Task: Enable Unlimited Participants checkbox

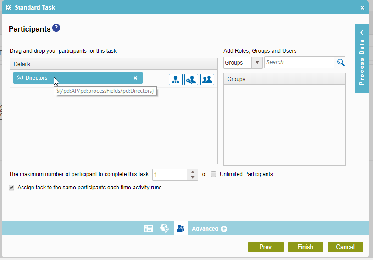Action: [213, 174]
